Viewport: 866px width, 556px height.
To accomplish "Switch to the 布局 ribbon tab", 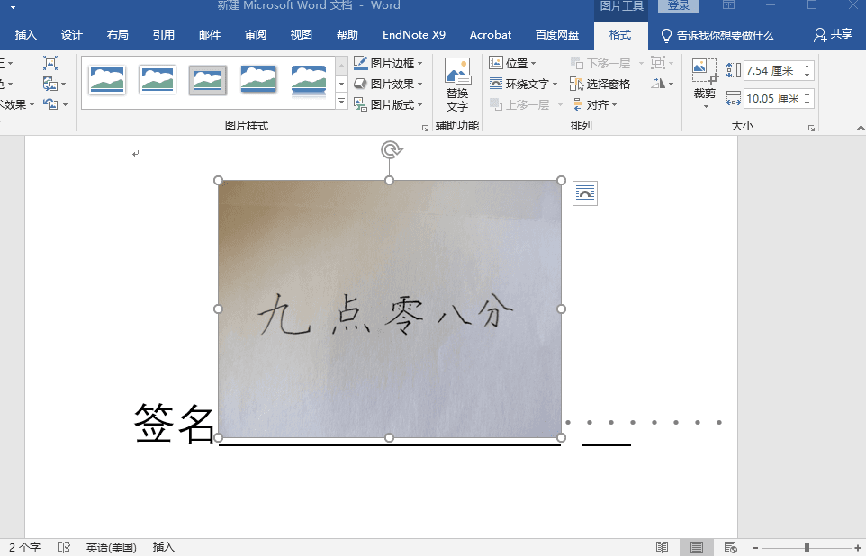I will pos(117,35).
